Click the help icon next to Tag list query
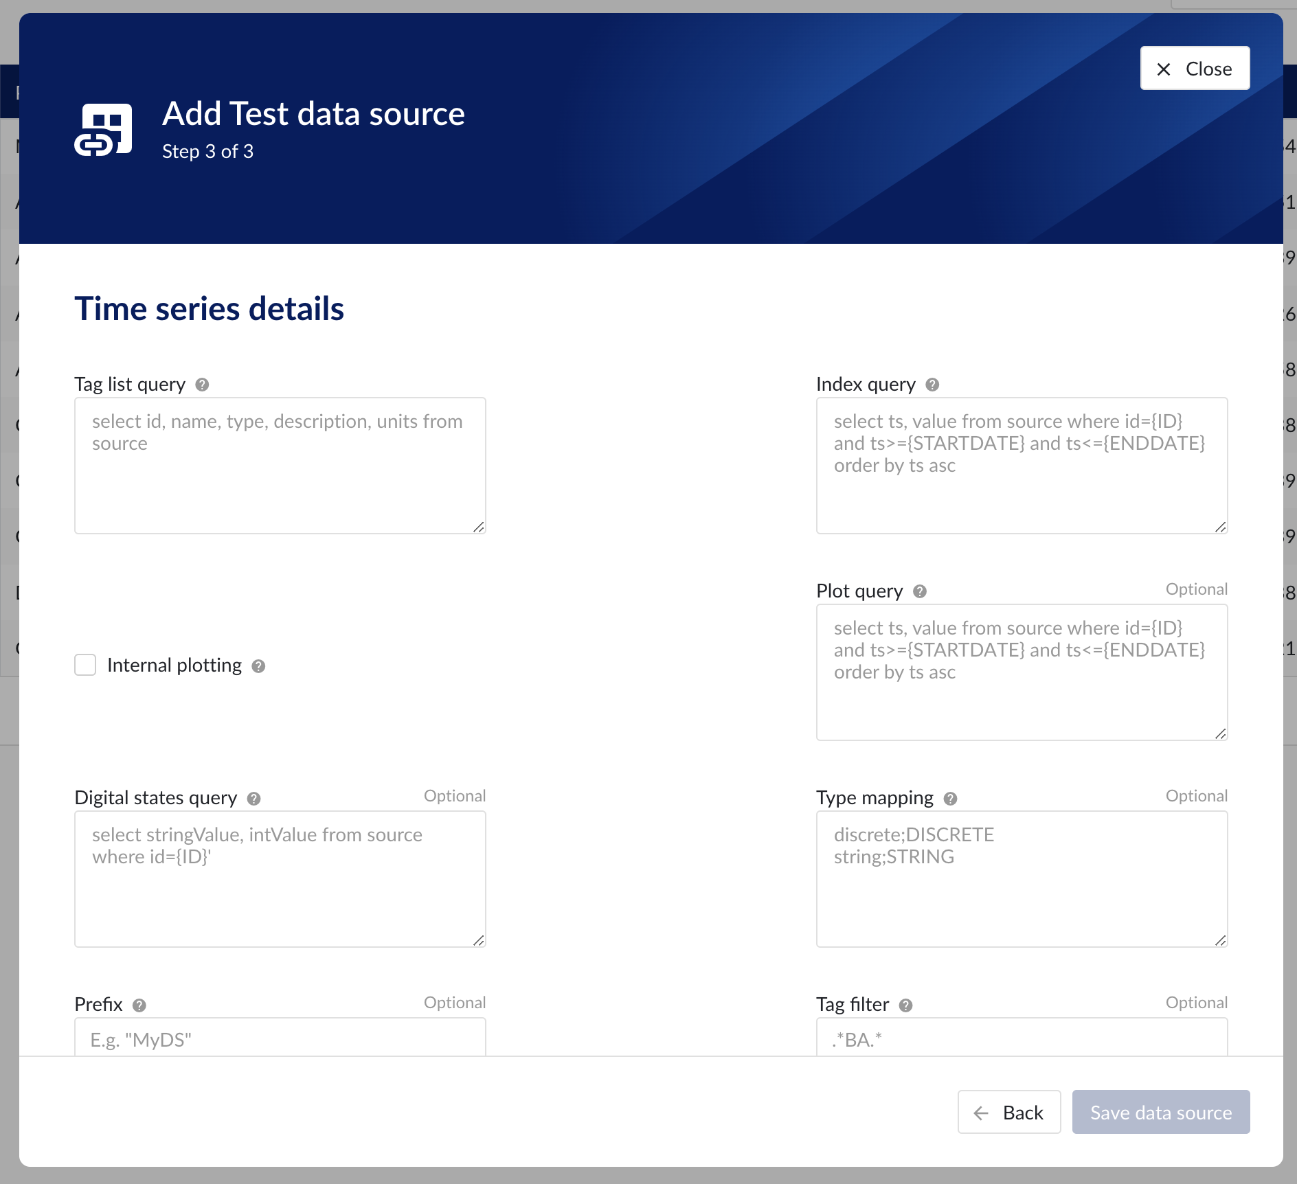Viewport: 1297px width, 1184px height. pos(202,385)
